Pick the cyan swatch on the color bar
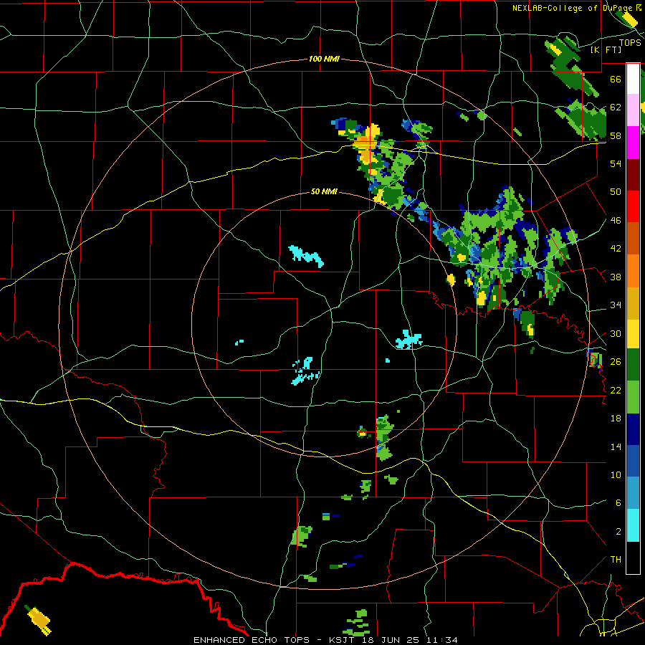The height and width of the screenshot is (645, 645). [x=633, y=526]
